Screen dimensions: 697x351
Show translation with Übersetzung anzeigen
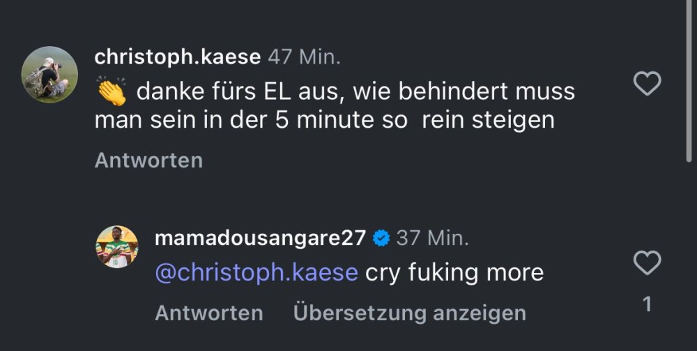pyautogui.click(x=409, y=313)
